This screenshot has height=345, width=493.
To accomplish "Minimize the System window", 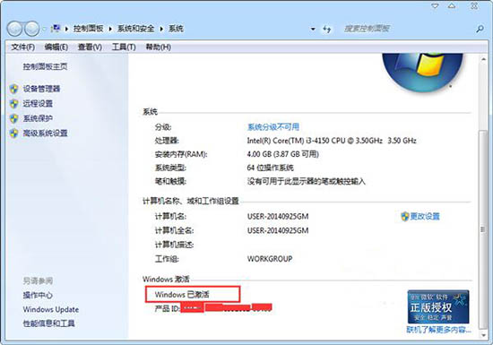I will [x=435, y=6].
